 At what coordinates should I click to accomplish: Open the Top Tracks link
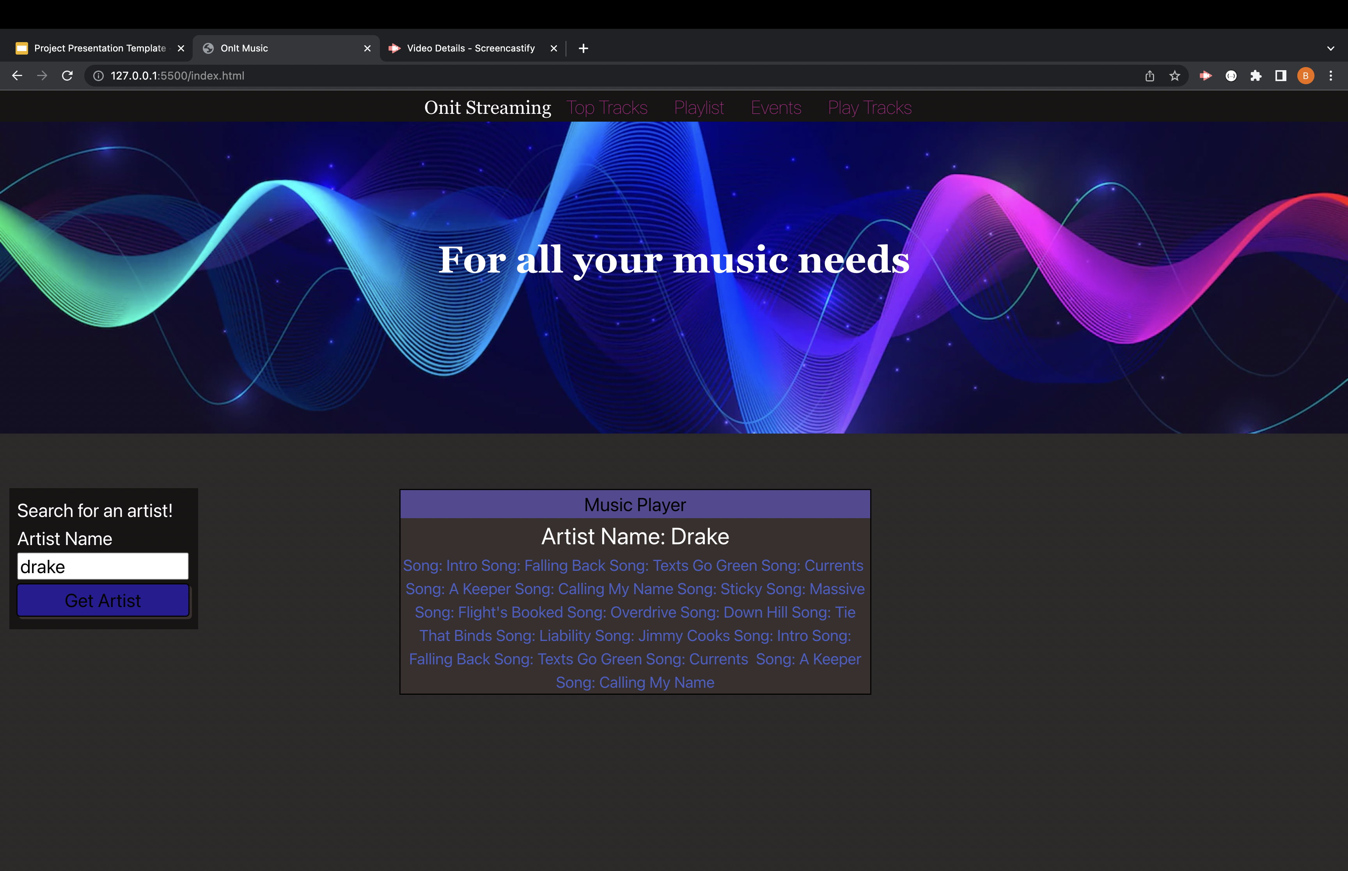coord(607,108)
